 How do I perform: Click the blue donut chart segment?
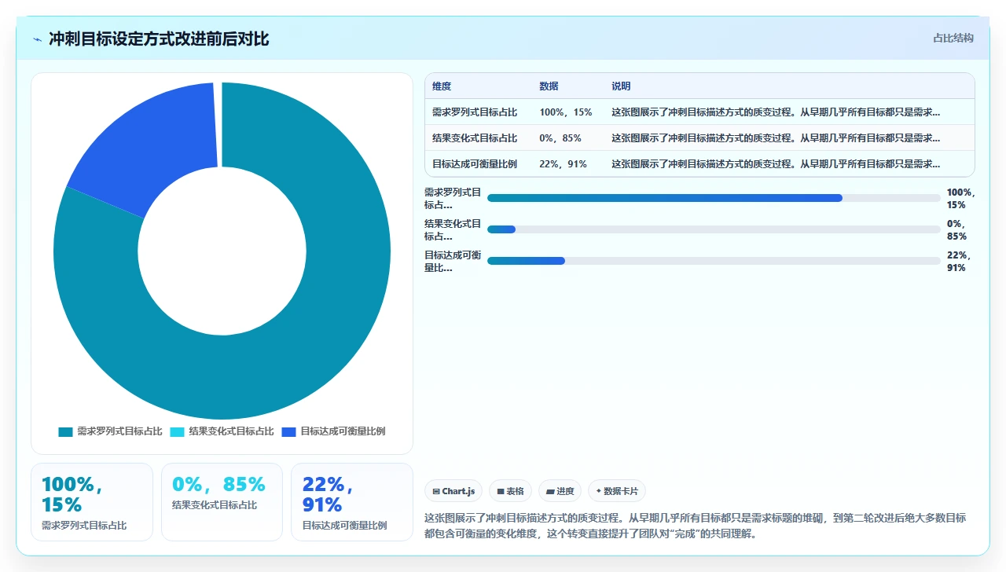coord(157,141)
